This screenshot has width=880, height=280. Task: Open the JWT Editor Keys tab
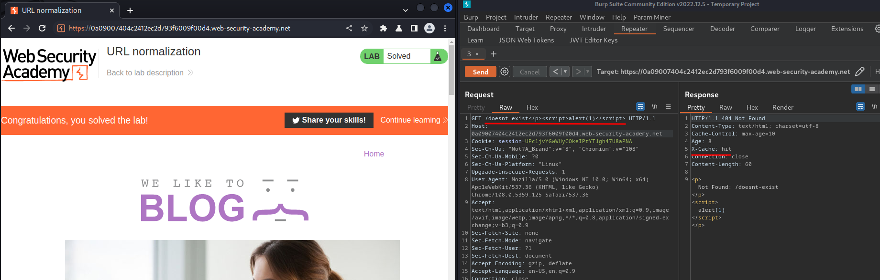[x=593, y=40]
